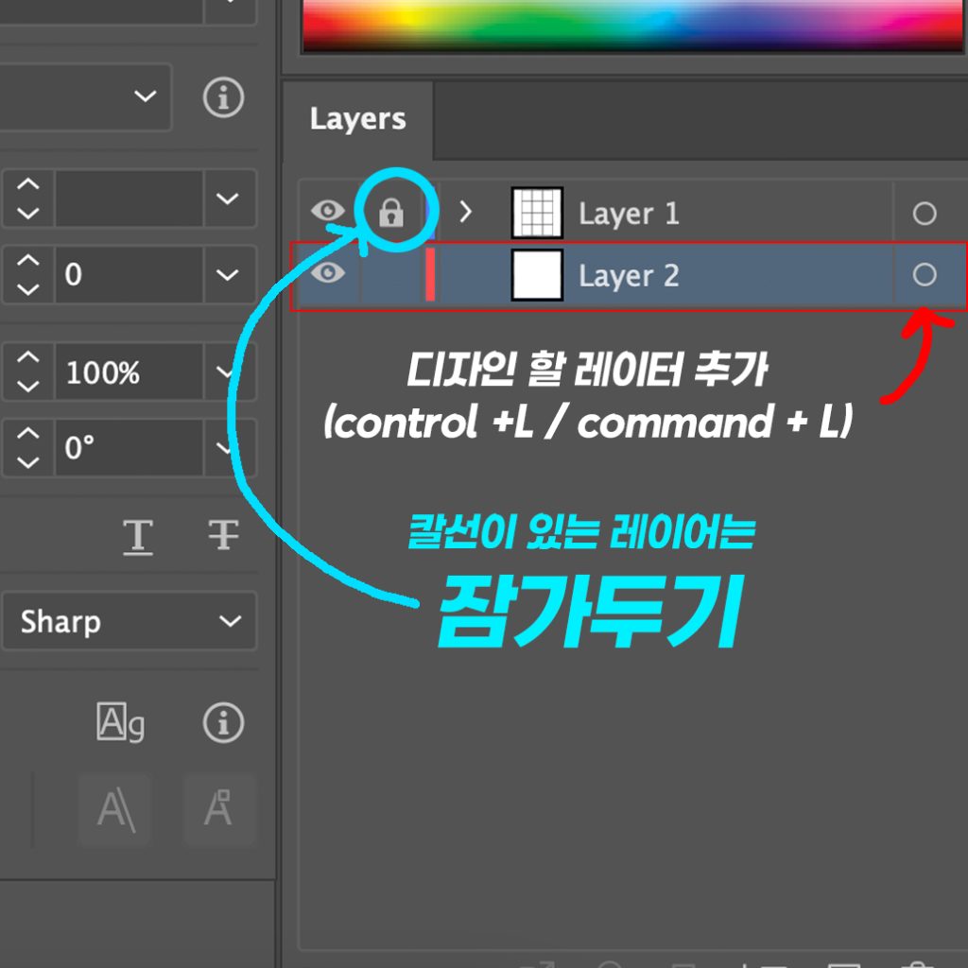
Task: Click into the field showing 100%
Action: coord(129,372)
